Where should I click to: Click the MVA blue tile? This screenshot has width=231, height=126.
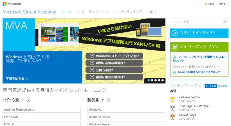click(x=19, y=35)
